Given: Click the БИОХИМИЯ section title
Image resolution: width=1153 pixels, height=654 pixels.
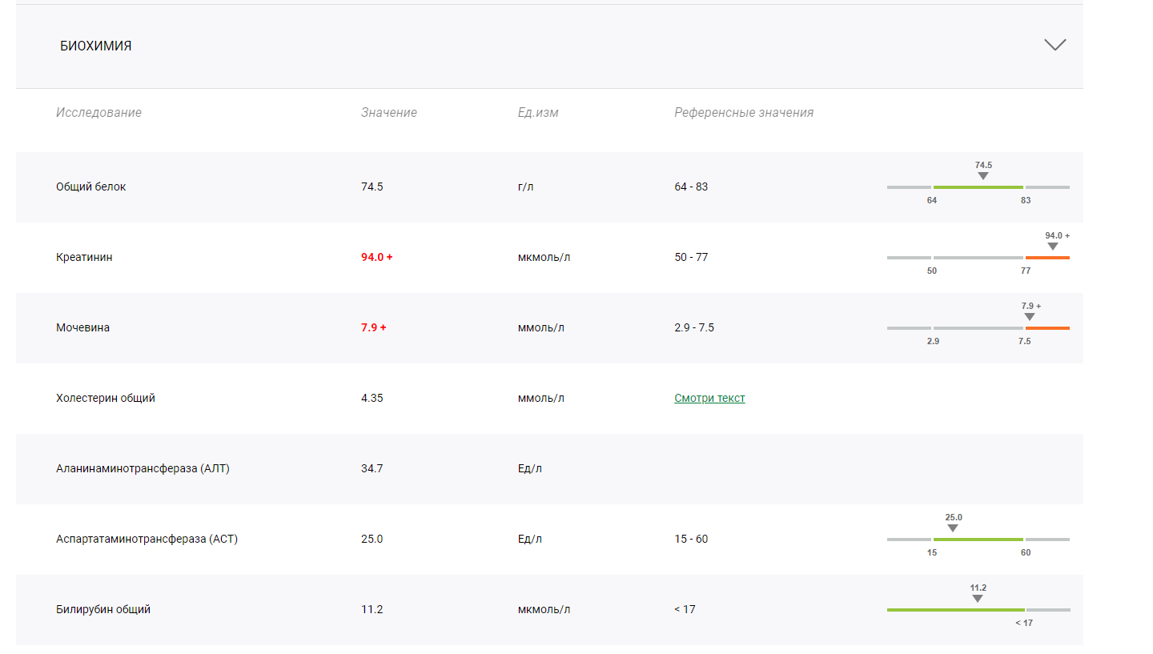Looking at the screenshot, I should pos(96,46).
